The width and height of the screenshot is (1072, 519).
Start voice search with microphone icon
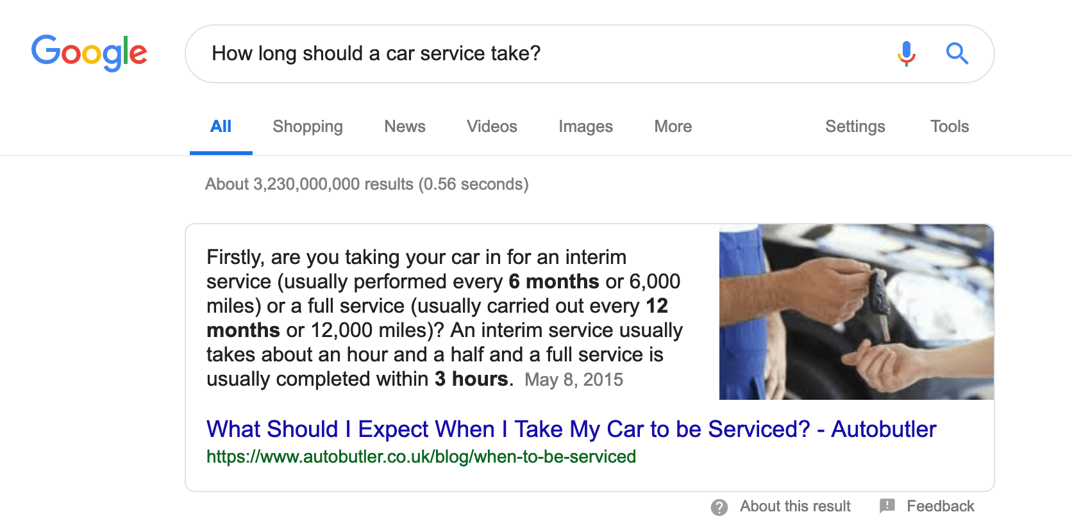coord(906,54)
